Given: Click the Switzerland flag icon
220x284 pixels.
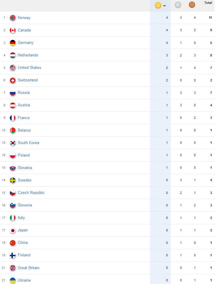Looking at the screenshot, I should 13,80.
